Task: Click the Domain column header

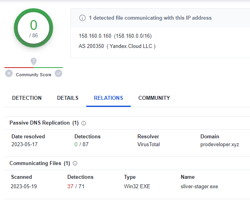Action: (210, 136)
